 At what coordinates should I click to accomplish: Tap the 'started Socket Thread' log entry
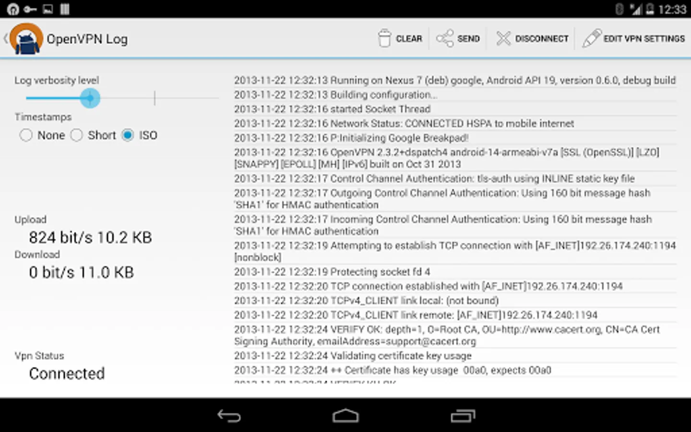point(455,109)
